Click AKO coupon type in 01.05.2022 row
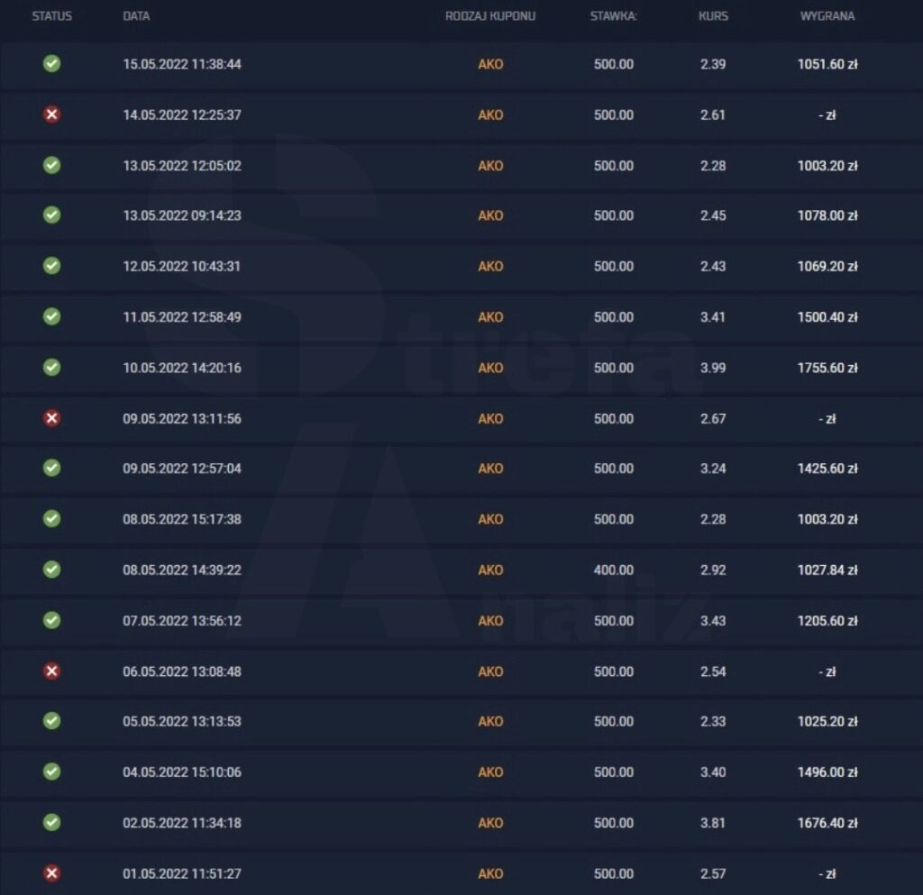Image resolution: width=923 pixels, height=895 pixels. coord(490,873)
